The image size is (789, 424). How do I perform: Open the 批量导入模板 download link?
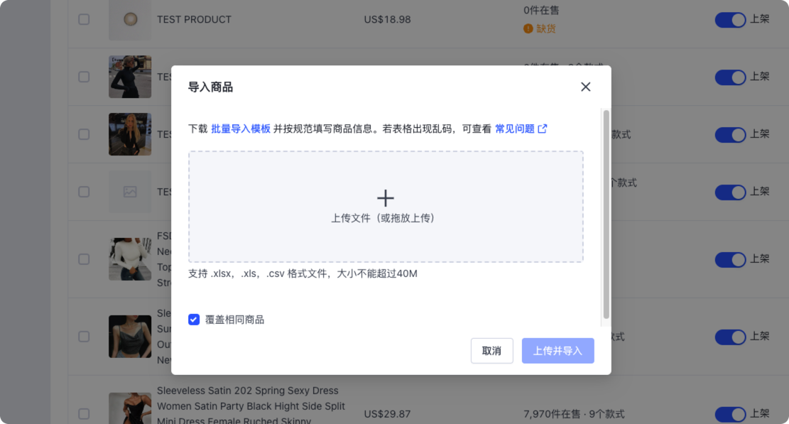[x=241, y=129]
